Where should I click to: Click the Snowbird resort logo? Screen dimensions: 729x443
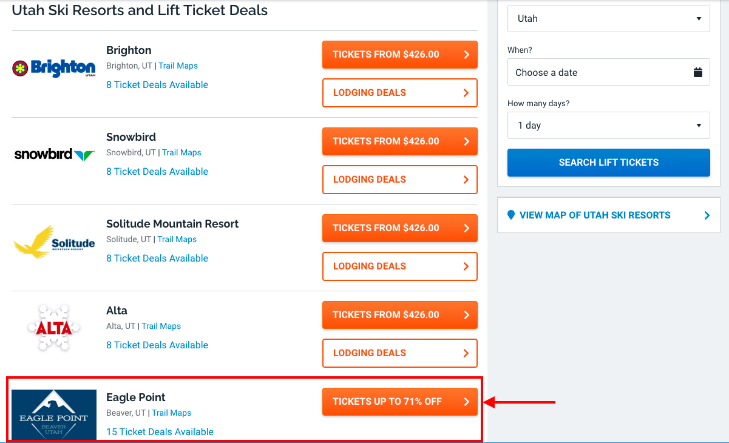click(54, 154)
